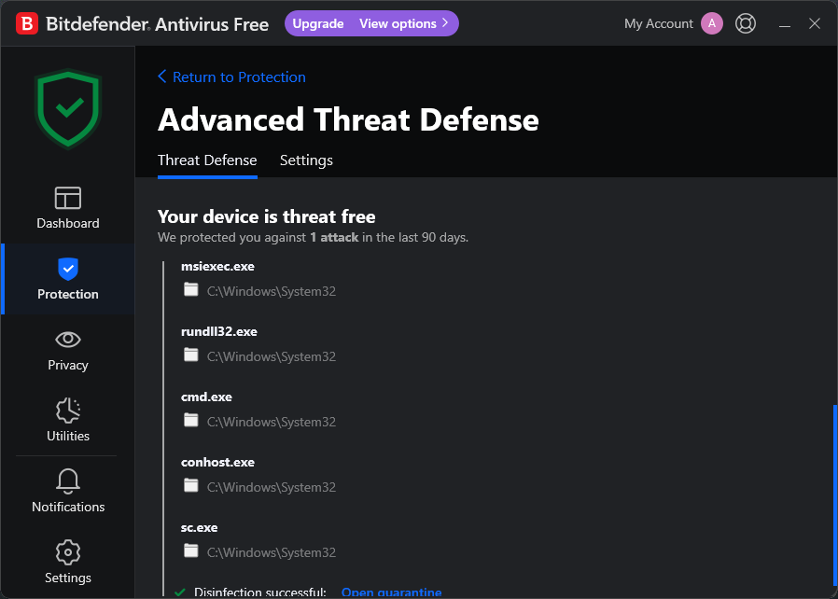Minimize the Bitdefender window
The width and height of the screenshot is (838, 599).
(785, 24)
